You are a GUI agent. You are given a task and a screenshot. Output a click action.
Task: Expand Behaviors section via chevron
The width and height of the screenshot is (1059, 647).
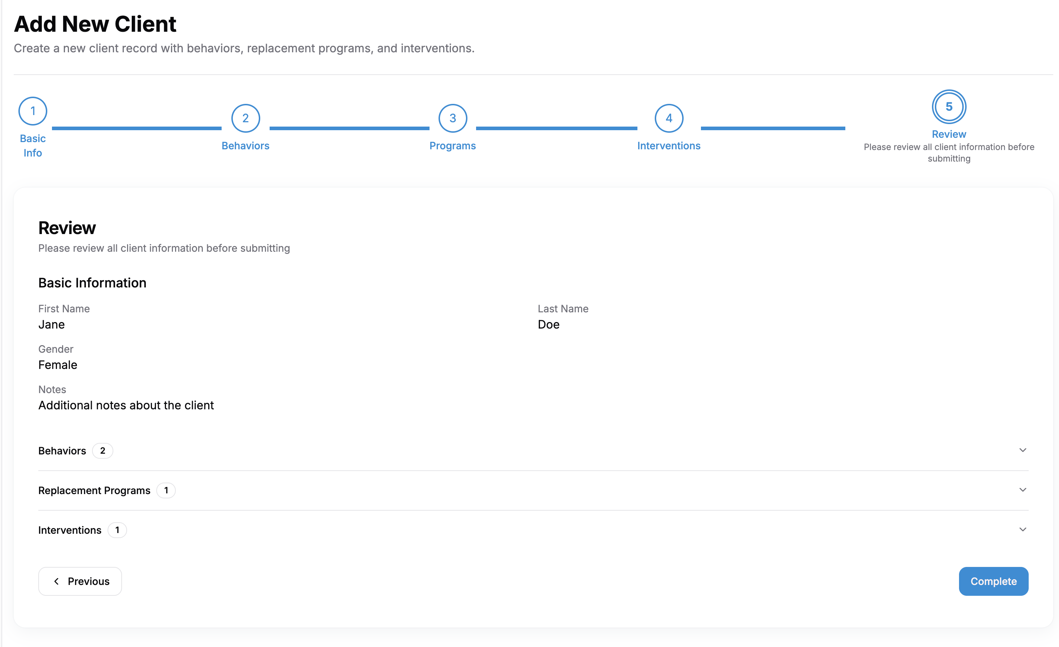point(1023,450)
